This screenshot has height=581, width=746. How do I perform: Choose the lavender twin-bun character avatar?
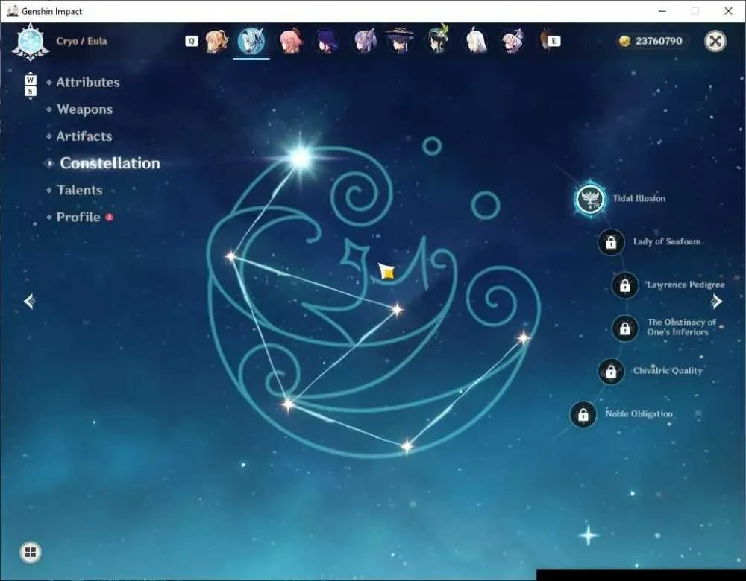(x=365, y=41)
